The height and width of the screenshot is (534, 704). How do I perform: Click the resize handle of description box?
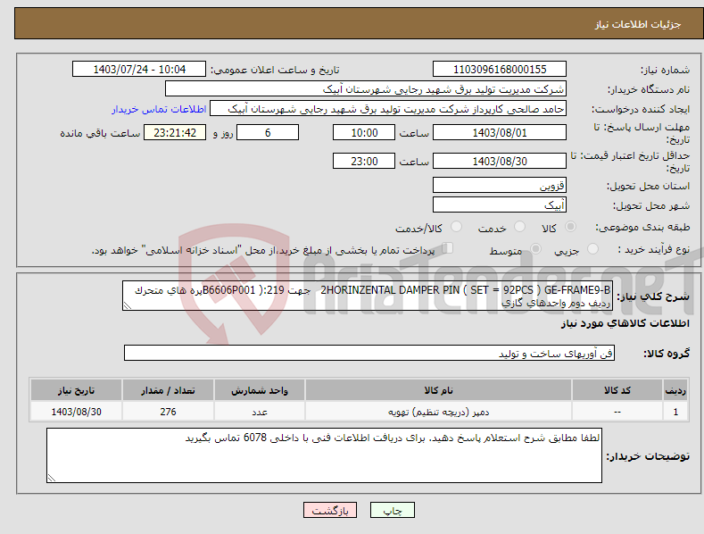click(128, 305)
